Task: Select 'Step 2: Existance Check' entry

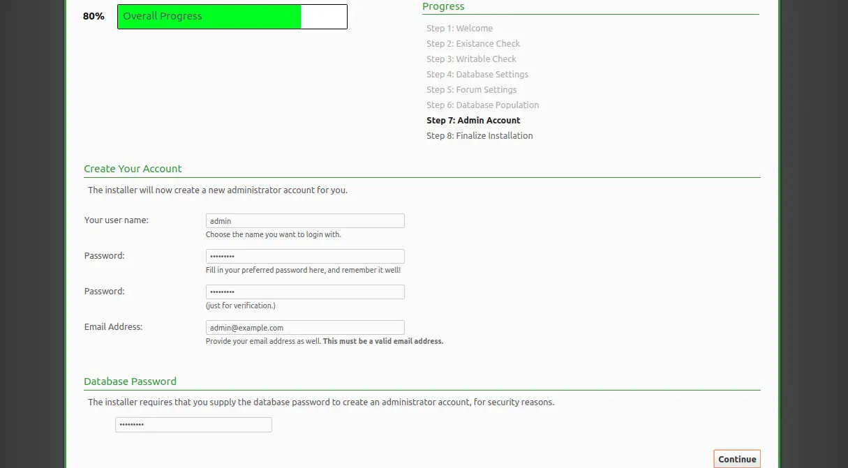Action: pos(473,44)
